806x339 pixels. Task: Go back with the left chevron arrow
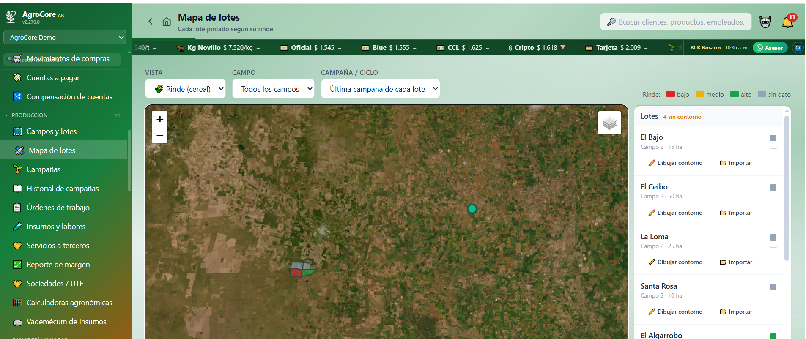point(150,22)
